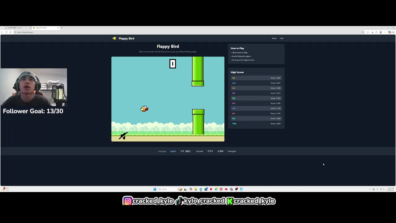Click the volume icon in system tray
The image size is (396, 223).
click(x=384, y=189)
